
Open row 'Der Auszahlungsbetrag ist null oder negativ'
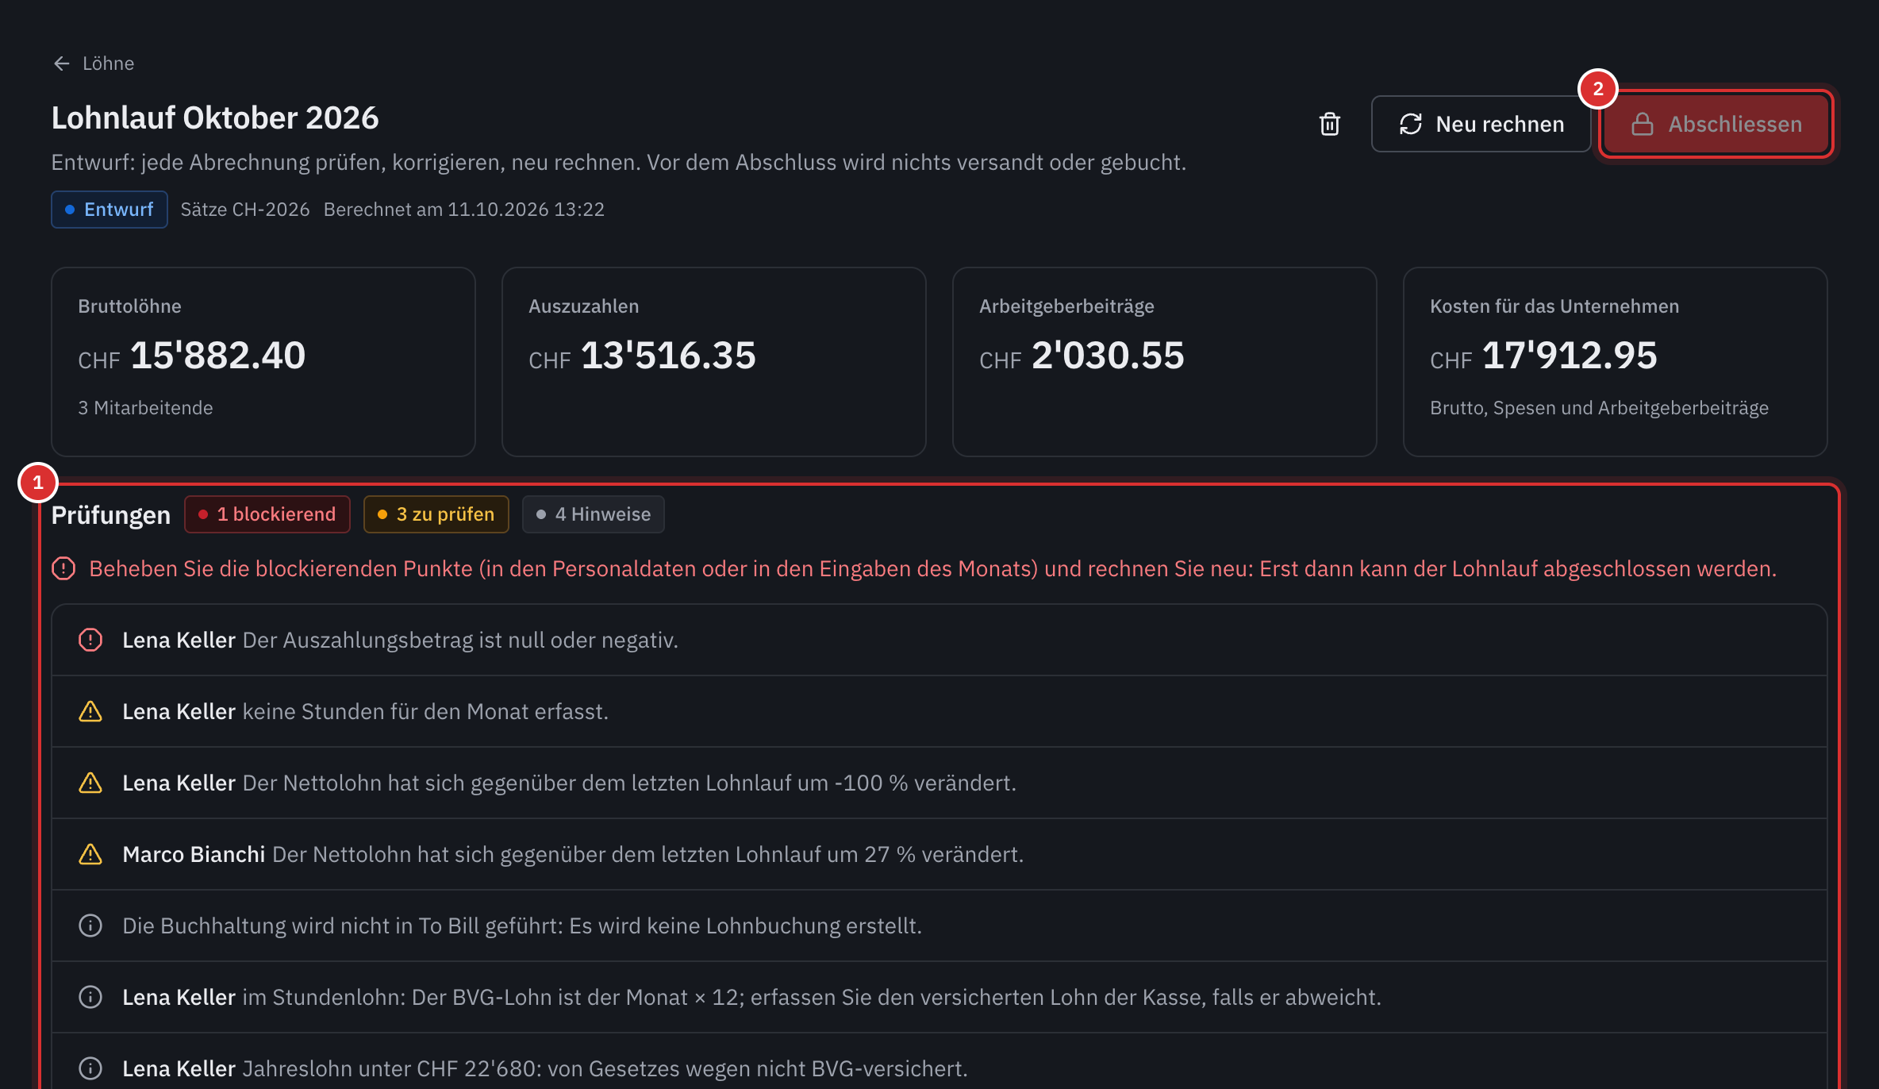point(939,640)
